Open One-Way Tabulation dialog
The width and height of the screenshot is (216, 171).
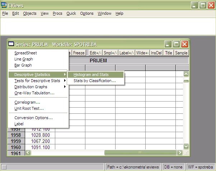(x=34, y=93)
